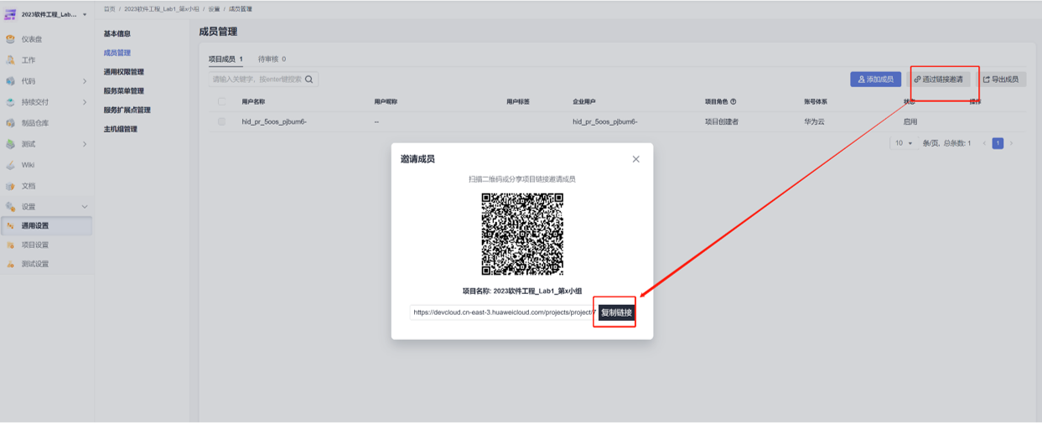Expand the 持续交付 submenu chevron

pyautogui.click(x=85, y=102)
